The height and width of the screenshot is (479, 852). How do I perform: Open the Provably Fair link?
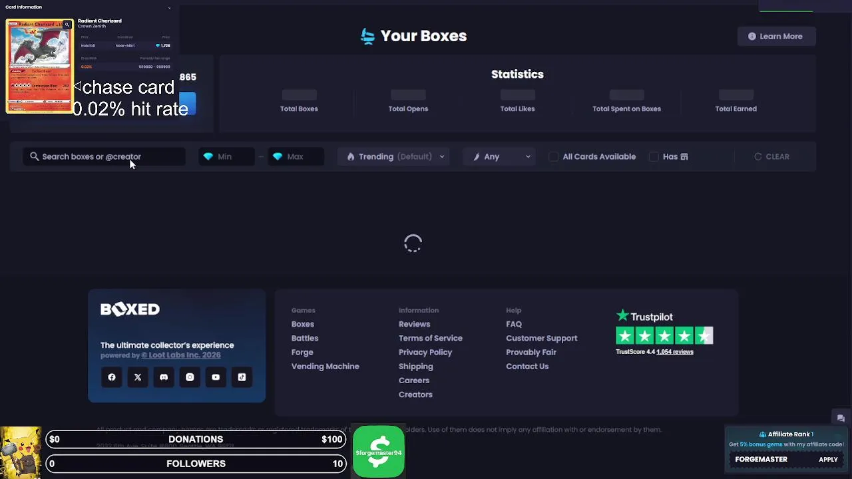(531, 353)
